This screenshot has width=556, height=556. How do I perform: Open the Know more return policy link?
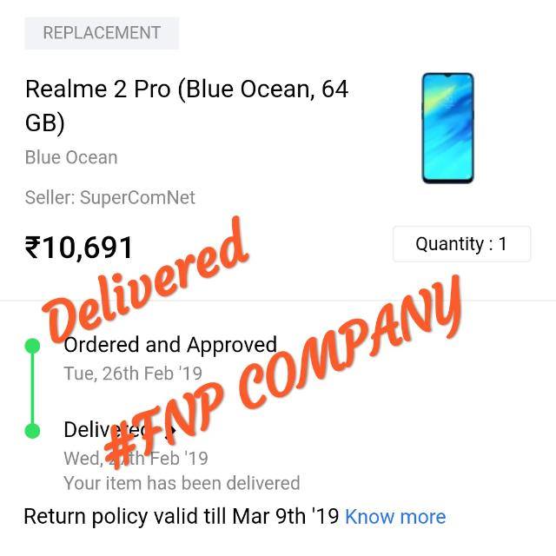pyautogui.click(x=395, y=517)
